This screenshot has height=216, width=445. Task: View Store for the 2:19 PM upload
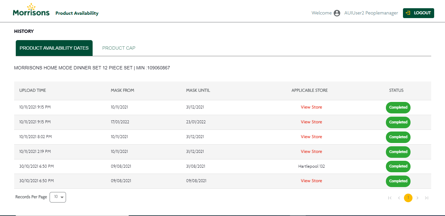(x=311, y=152)
